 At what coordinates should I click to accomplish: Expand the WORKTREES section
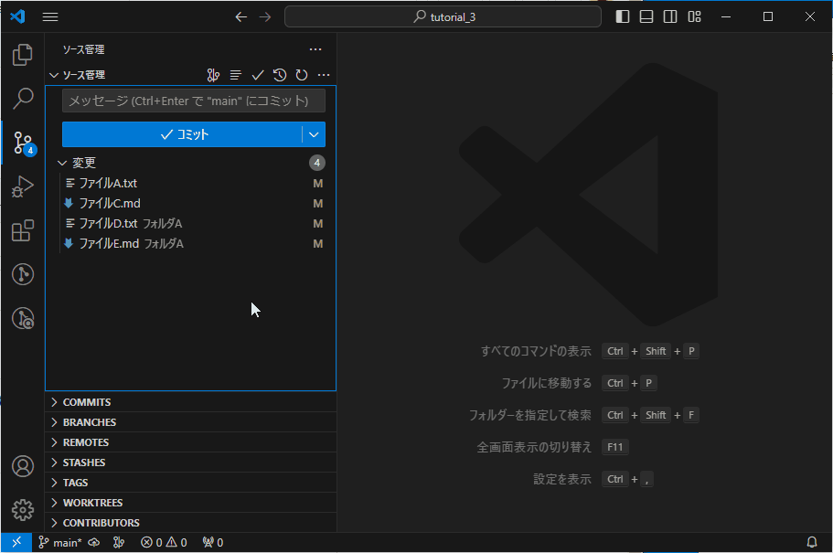coord(191,503)
